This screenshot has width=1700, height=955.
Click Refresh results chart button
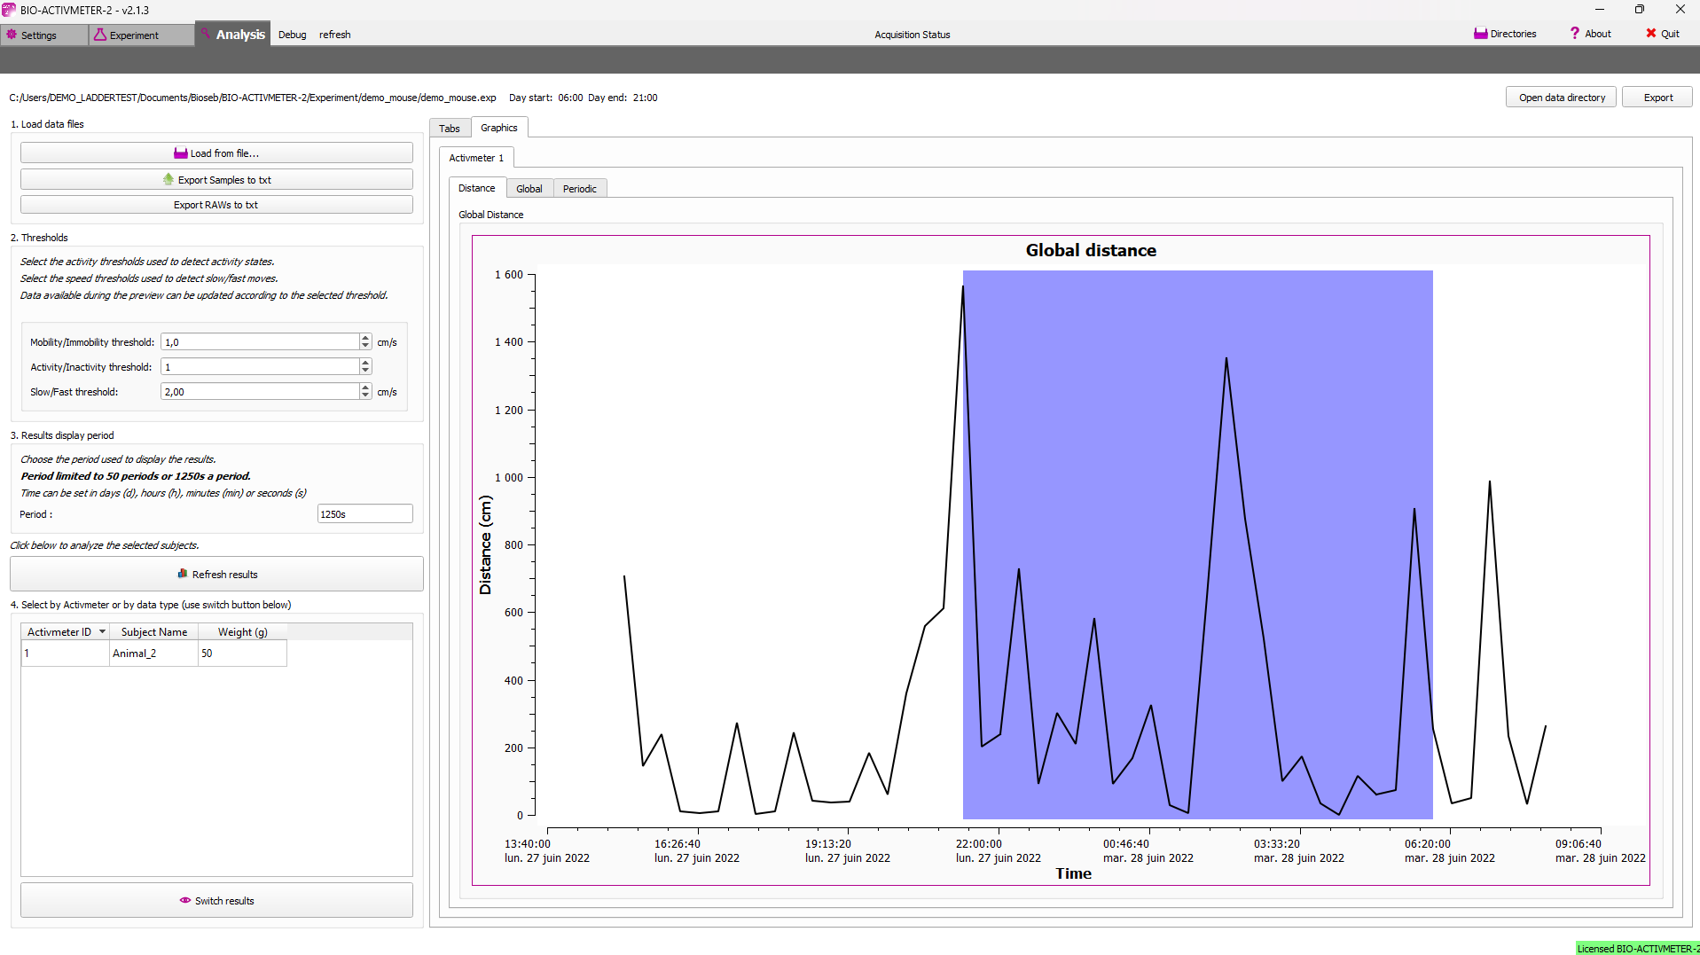(x=216, y=575)
